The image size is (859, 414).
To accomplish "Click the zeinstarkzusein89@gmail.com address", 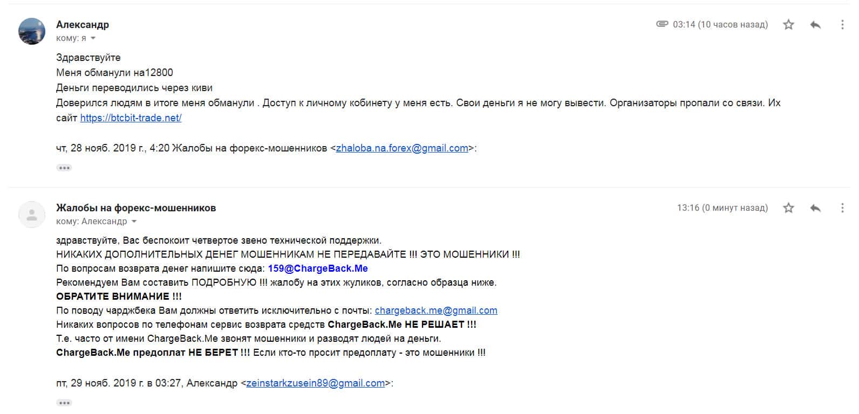I will coord(315,383).
